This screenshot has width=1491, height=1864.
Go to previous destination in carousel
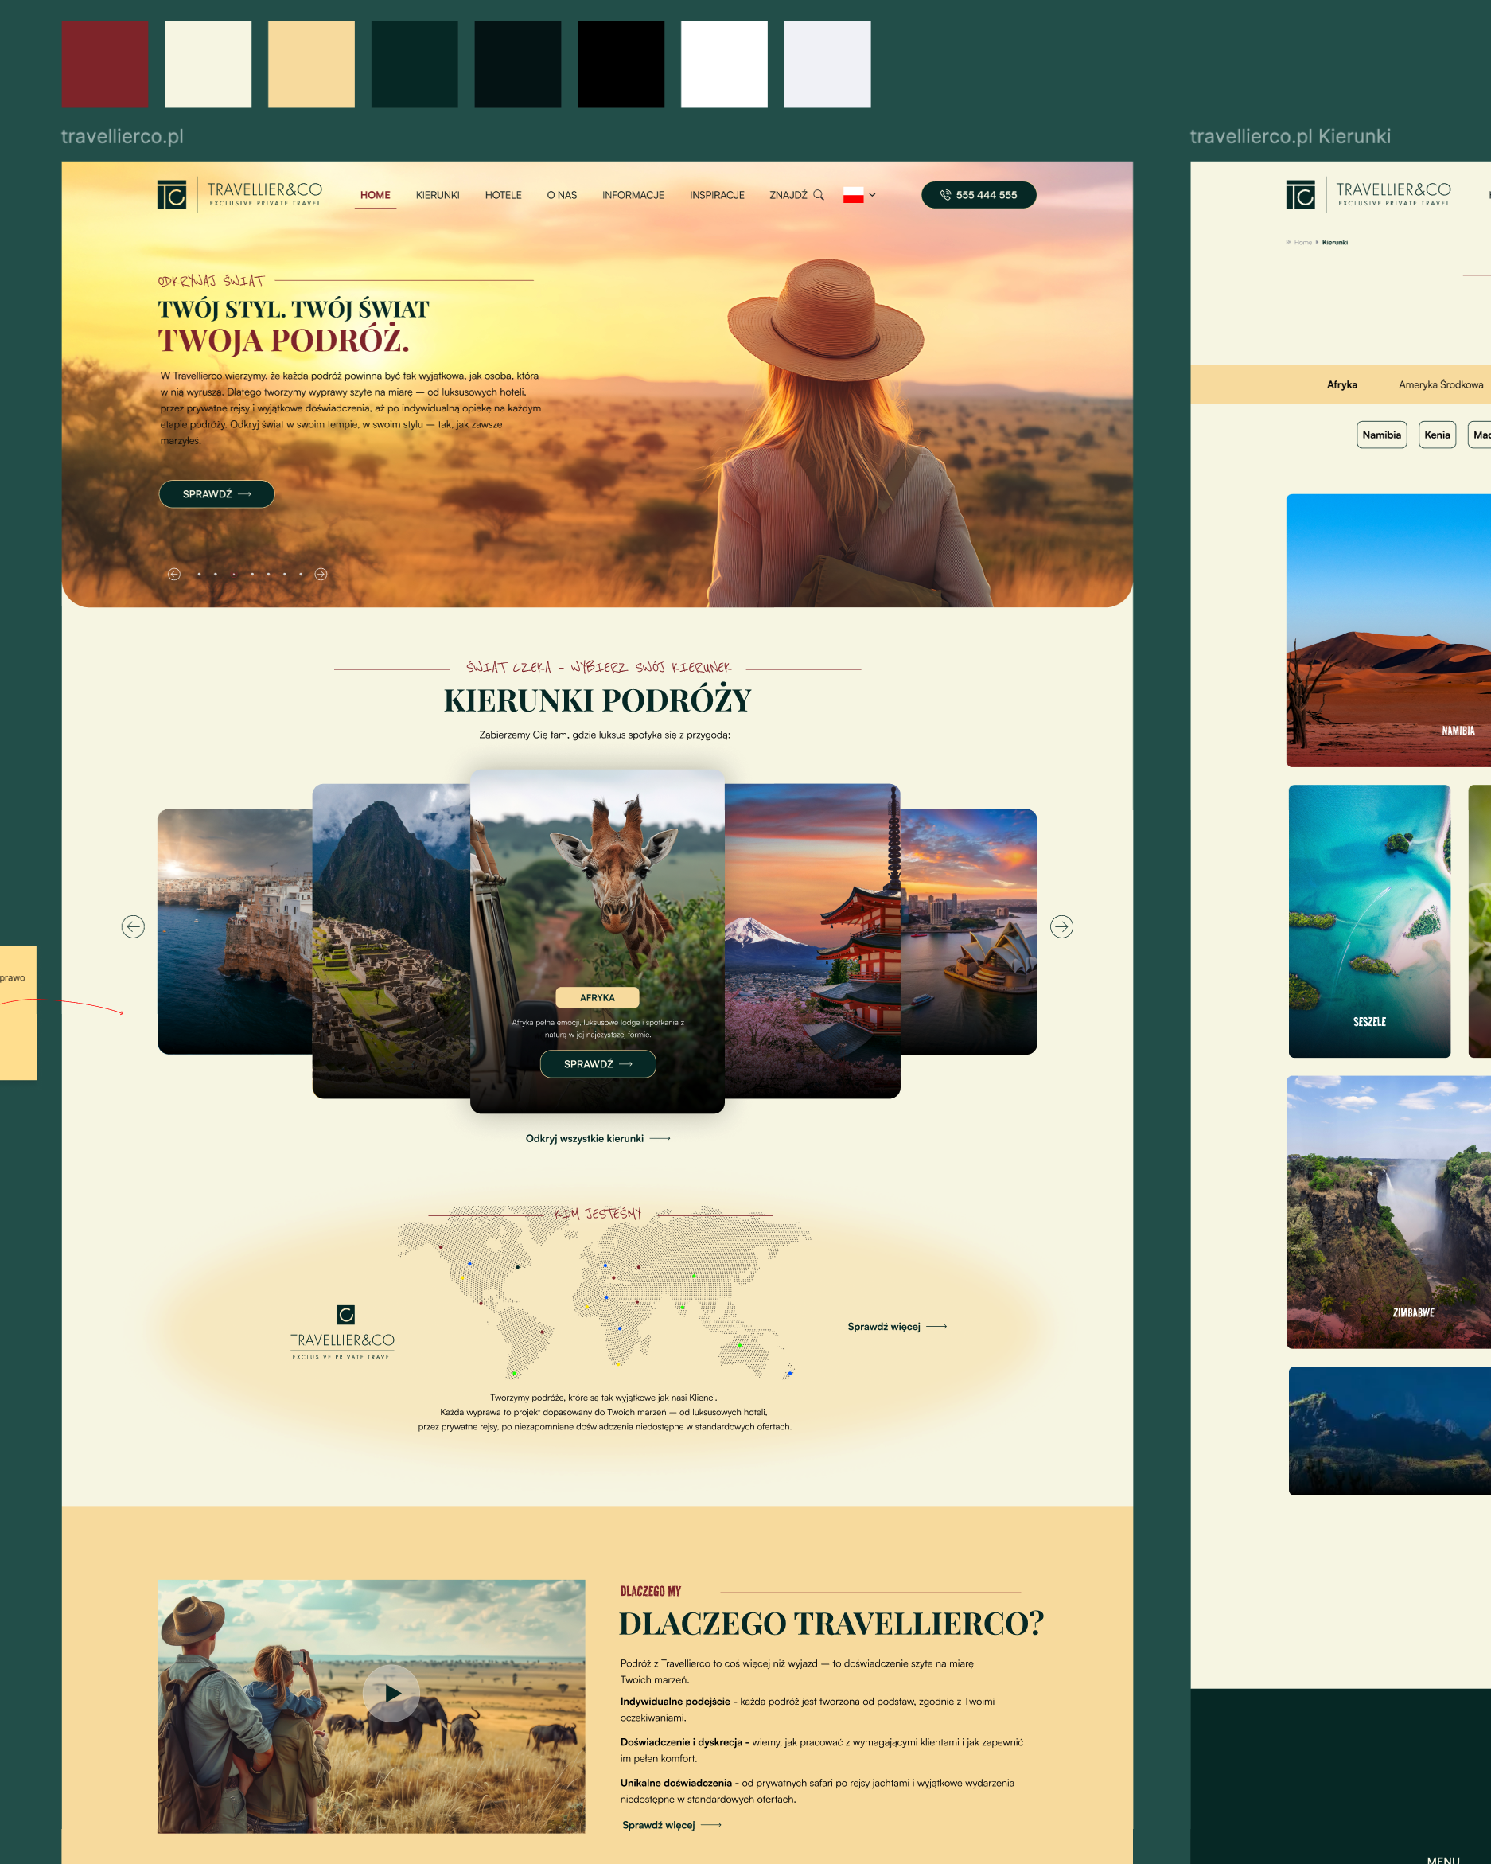point(133,926)
